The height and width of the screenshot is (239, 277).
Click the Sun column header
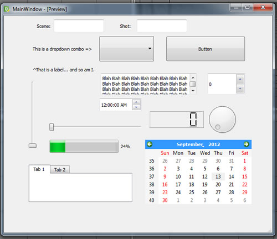(x=165, y=153)
